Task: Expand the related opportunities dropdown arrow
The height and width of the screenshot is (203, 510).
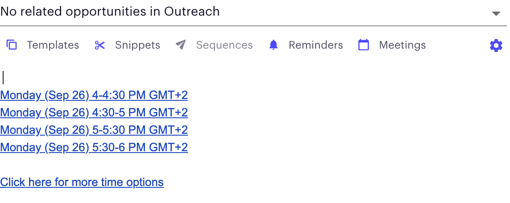Action: point(496,13)
